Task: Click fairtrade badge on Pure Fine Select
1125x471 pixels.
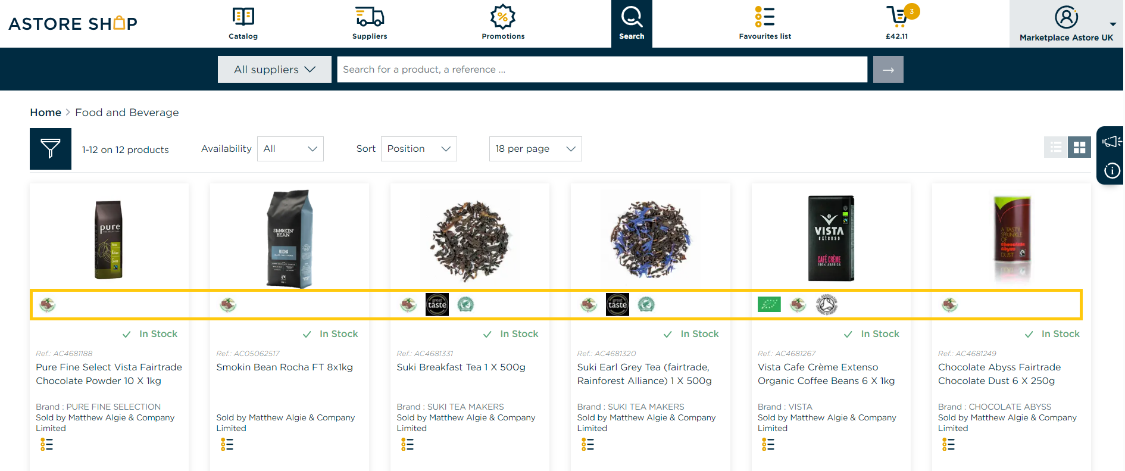Action: (x=48, y=305)
